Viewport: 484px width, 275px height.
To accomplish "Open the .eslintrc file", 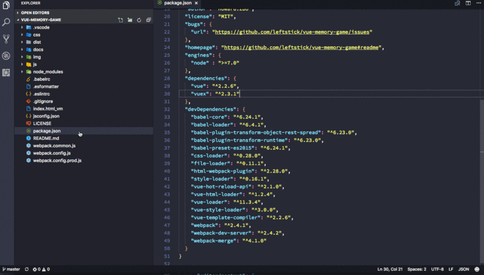I will [41, 94].
